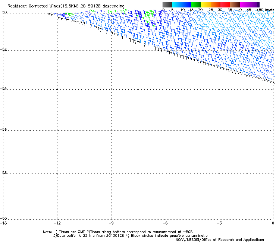Image resolution: width=276 pixels, height=242 pixels.
Task: Click the -9 longitude axis label
Action: click(111, 223)
